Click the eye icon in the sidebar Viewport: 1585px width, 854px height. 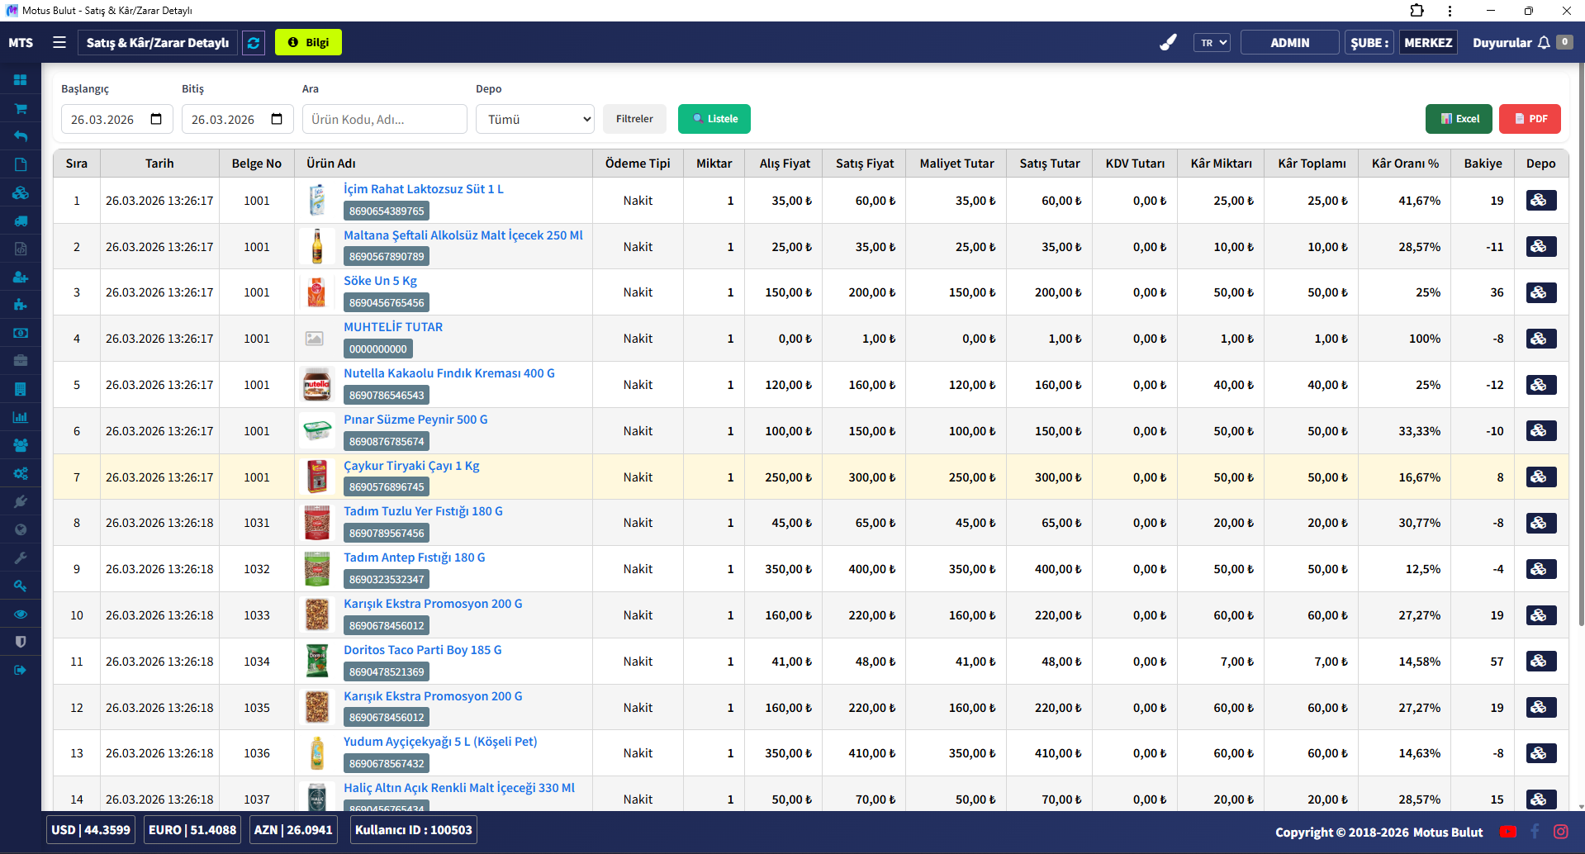[21, 614]
